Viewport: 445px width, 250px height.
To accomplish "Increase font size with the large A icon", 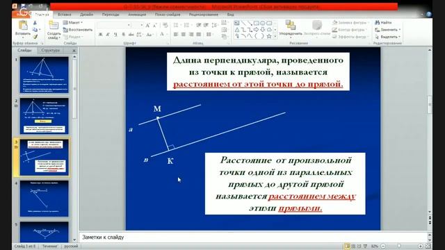I will point(147,26).
